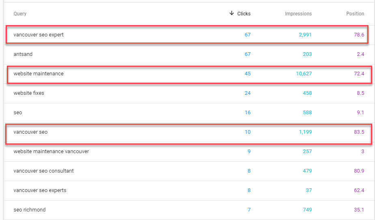Select the 'website fixes' query
The width and height of the screenshot is (375, 220).
click(x=29, y=93)
